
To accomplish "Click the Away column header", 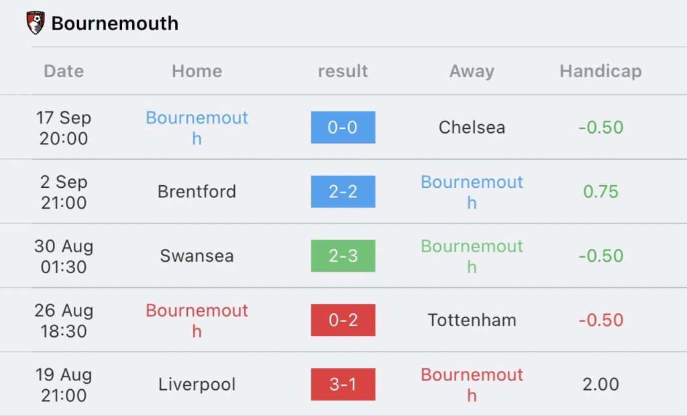I will 472,71.
